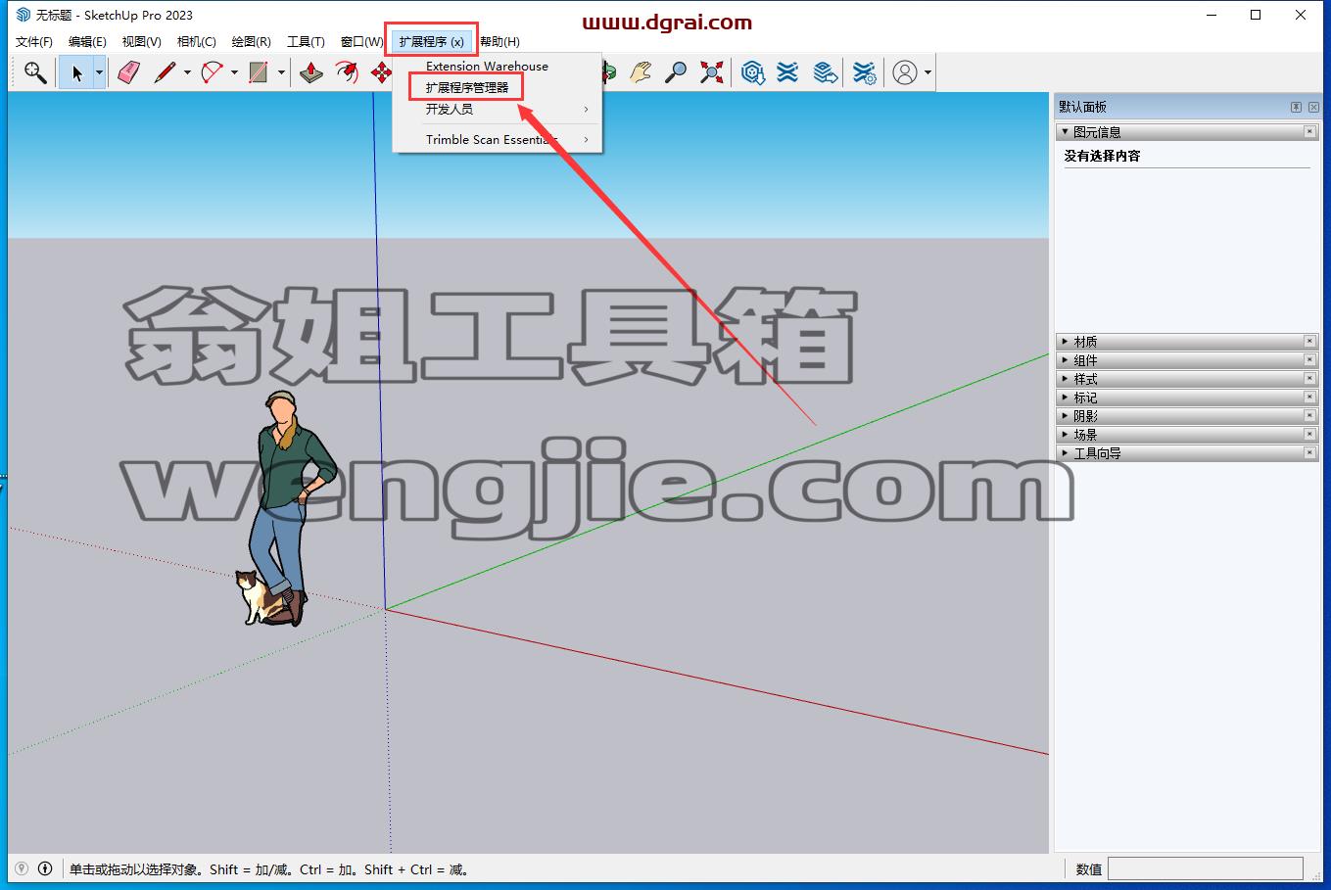Open Extension Warehouse toolbar icon
The height and width of the screenshot is (890, 1331).
pyautogui.click(x=788, y=72)
